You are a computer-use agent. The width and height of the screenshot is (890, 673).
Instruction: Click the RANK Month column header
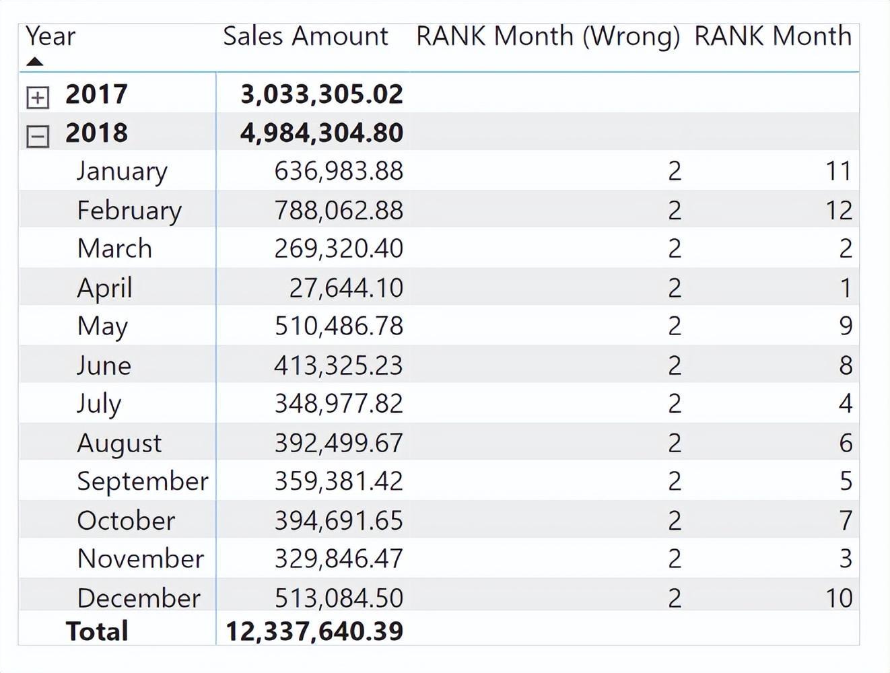tap(772, 36)
